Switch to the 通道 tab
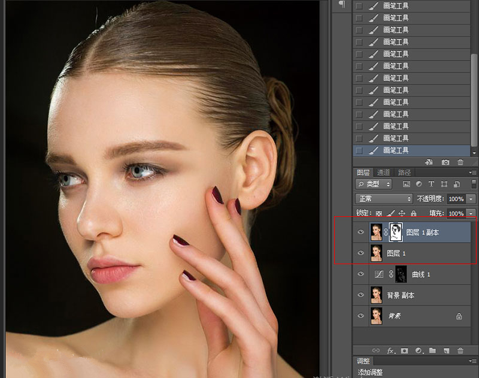479x378 pixels. (x=383, y=173)
